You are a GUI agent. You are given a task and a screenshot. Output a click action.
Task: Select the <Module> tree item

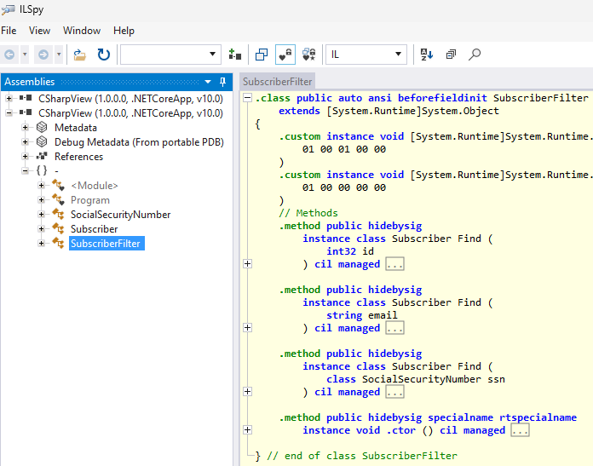[x=95, y=186]
